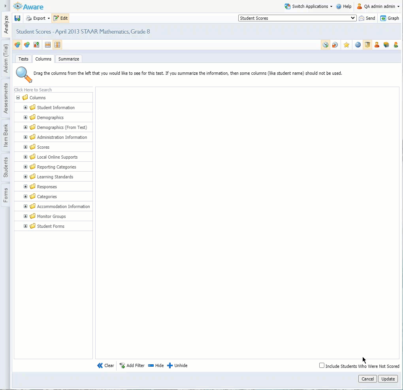
Task: Expand the Reporting Categories folder
Action: pos(25,167)
